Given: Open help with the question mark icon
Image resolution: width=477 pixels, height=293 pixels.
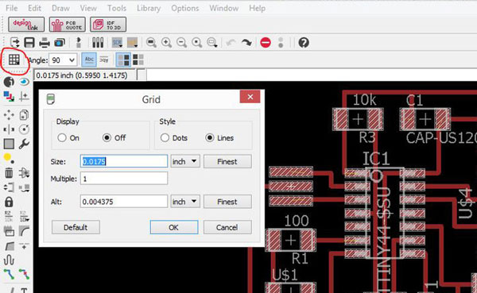Looking at the screenshot, I should pos(304,43).
